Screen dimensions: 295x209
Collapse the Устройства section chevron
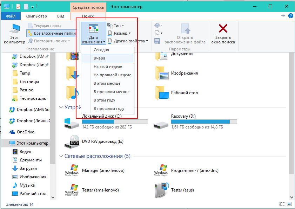pos(61,107)
